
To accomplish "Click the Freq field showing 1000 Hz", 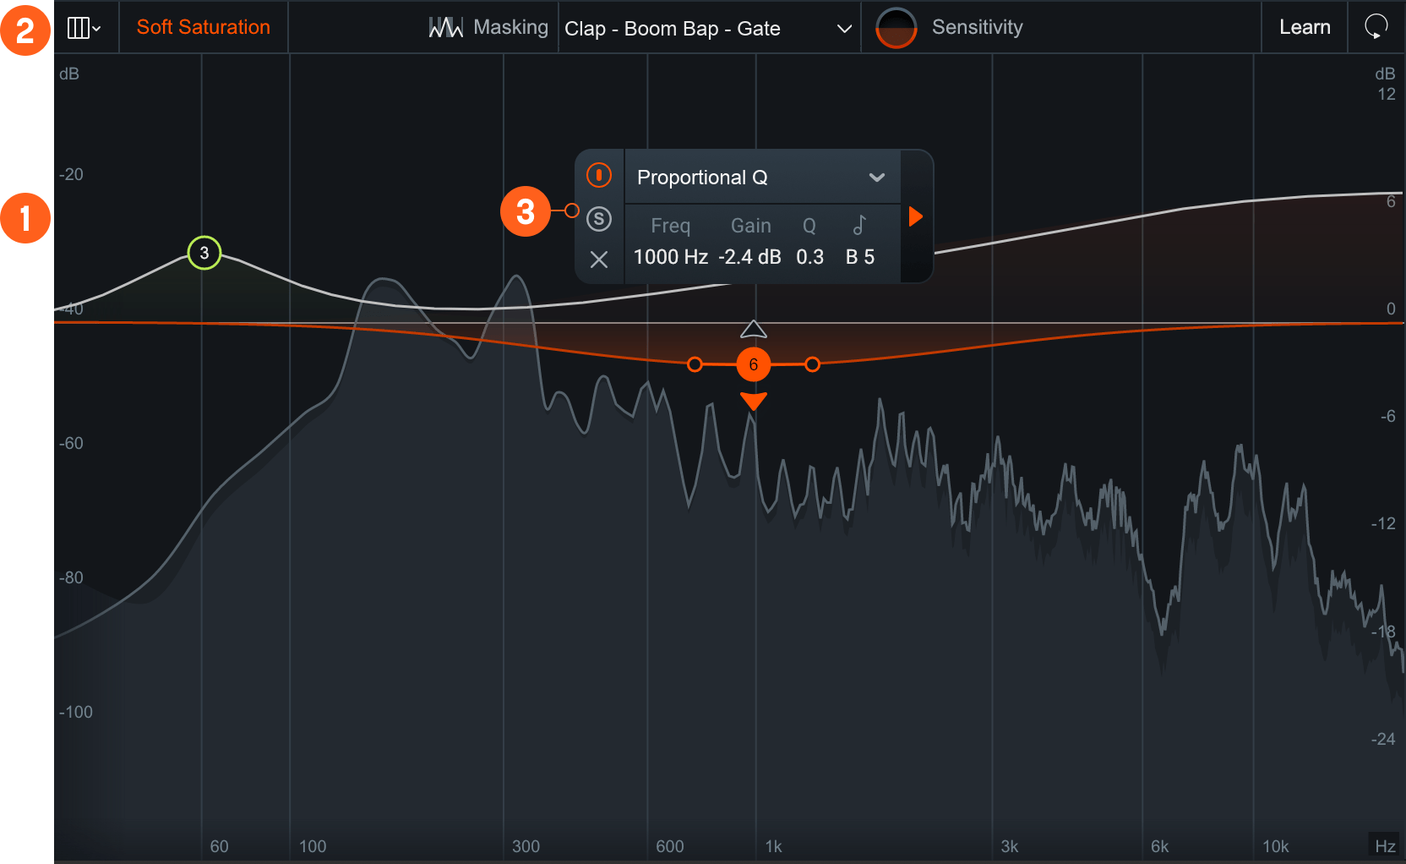I will point(670,256).
